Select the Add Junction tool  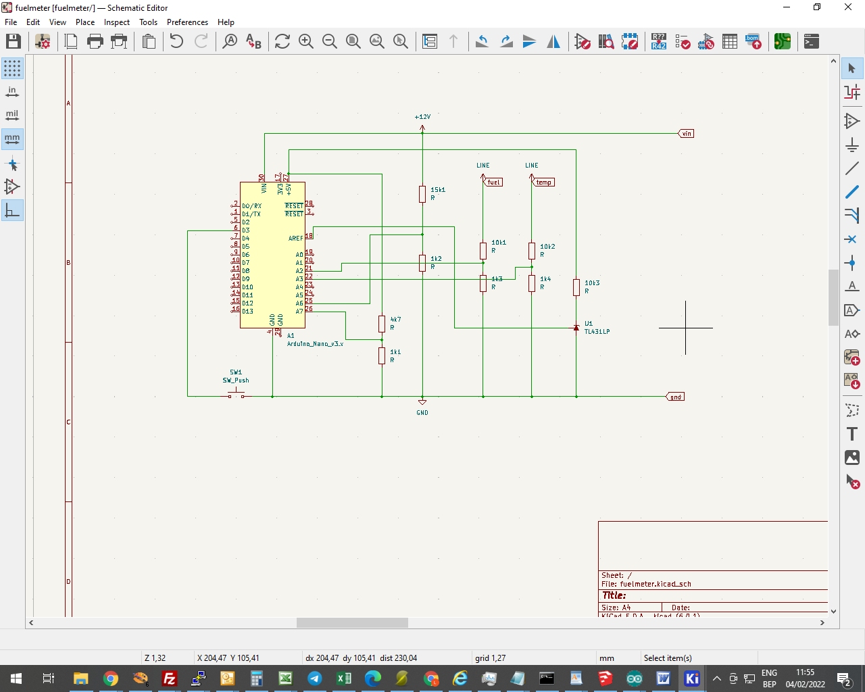click(x=852, y=263)
